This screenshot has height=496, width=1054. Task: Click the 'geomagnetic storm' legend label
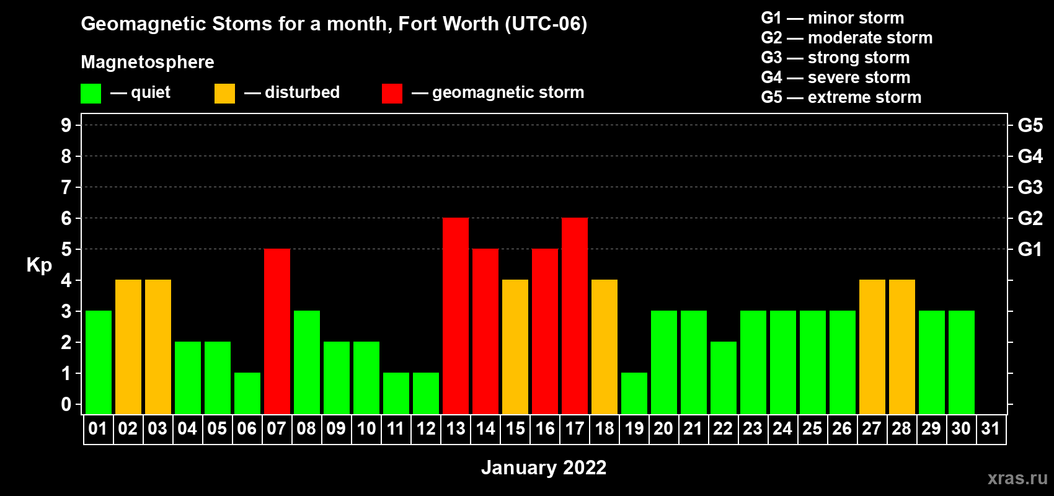click(x=508, y=92)
